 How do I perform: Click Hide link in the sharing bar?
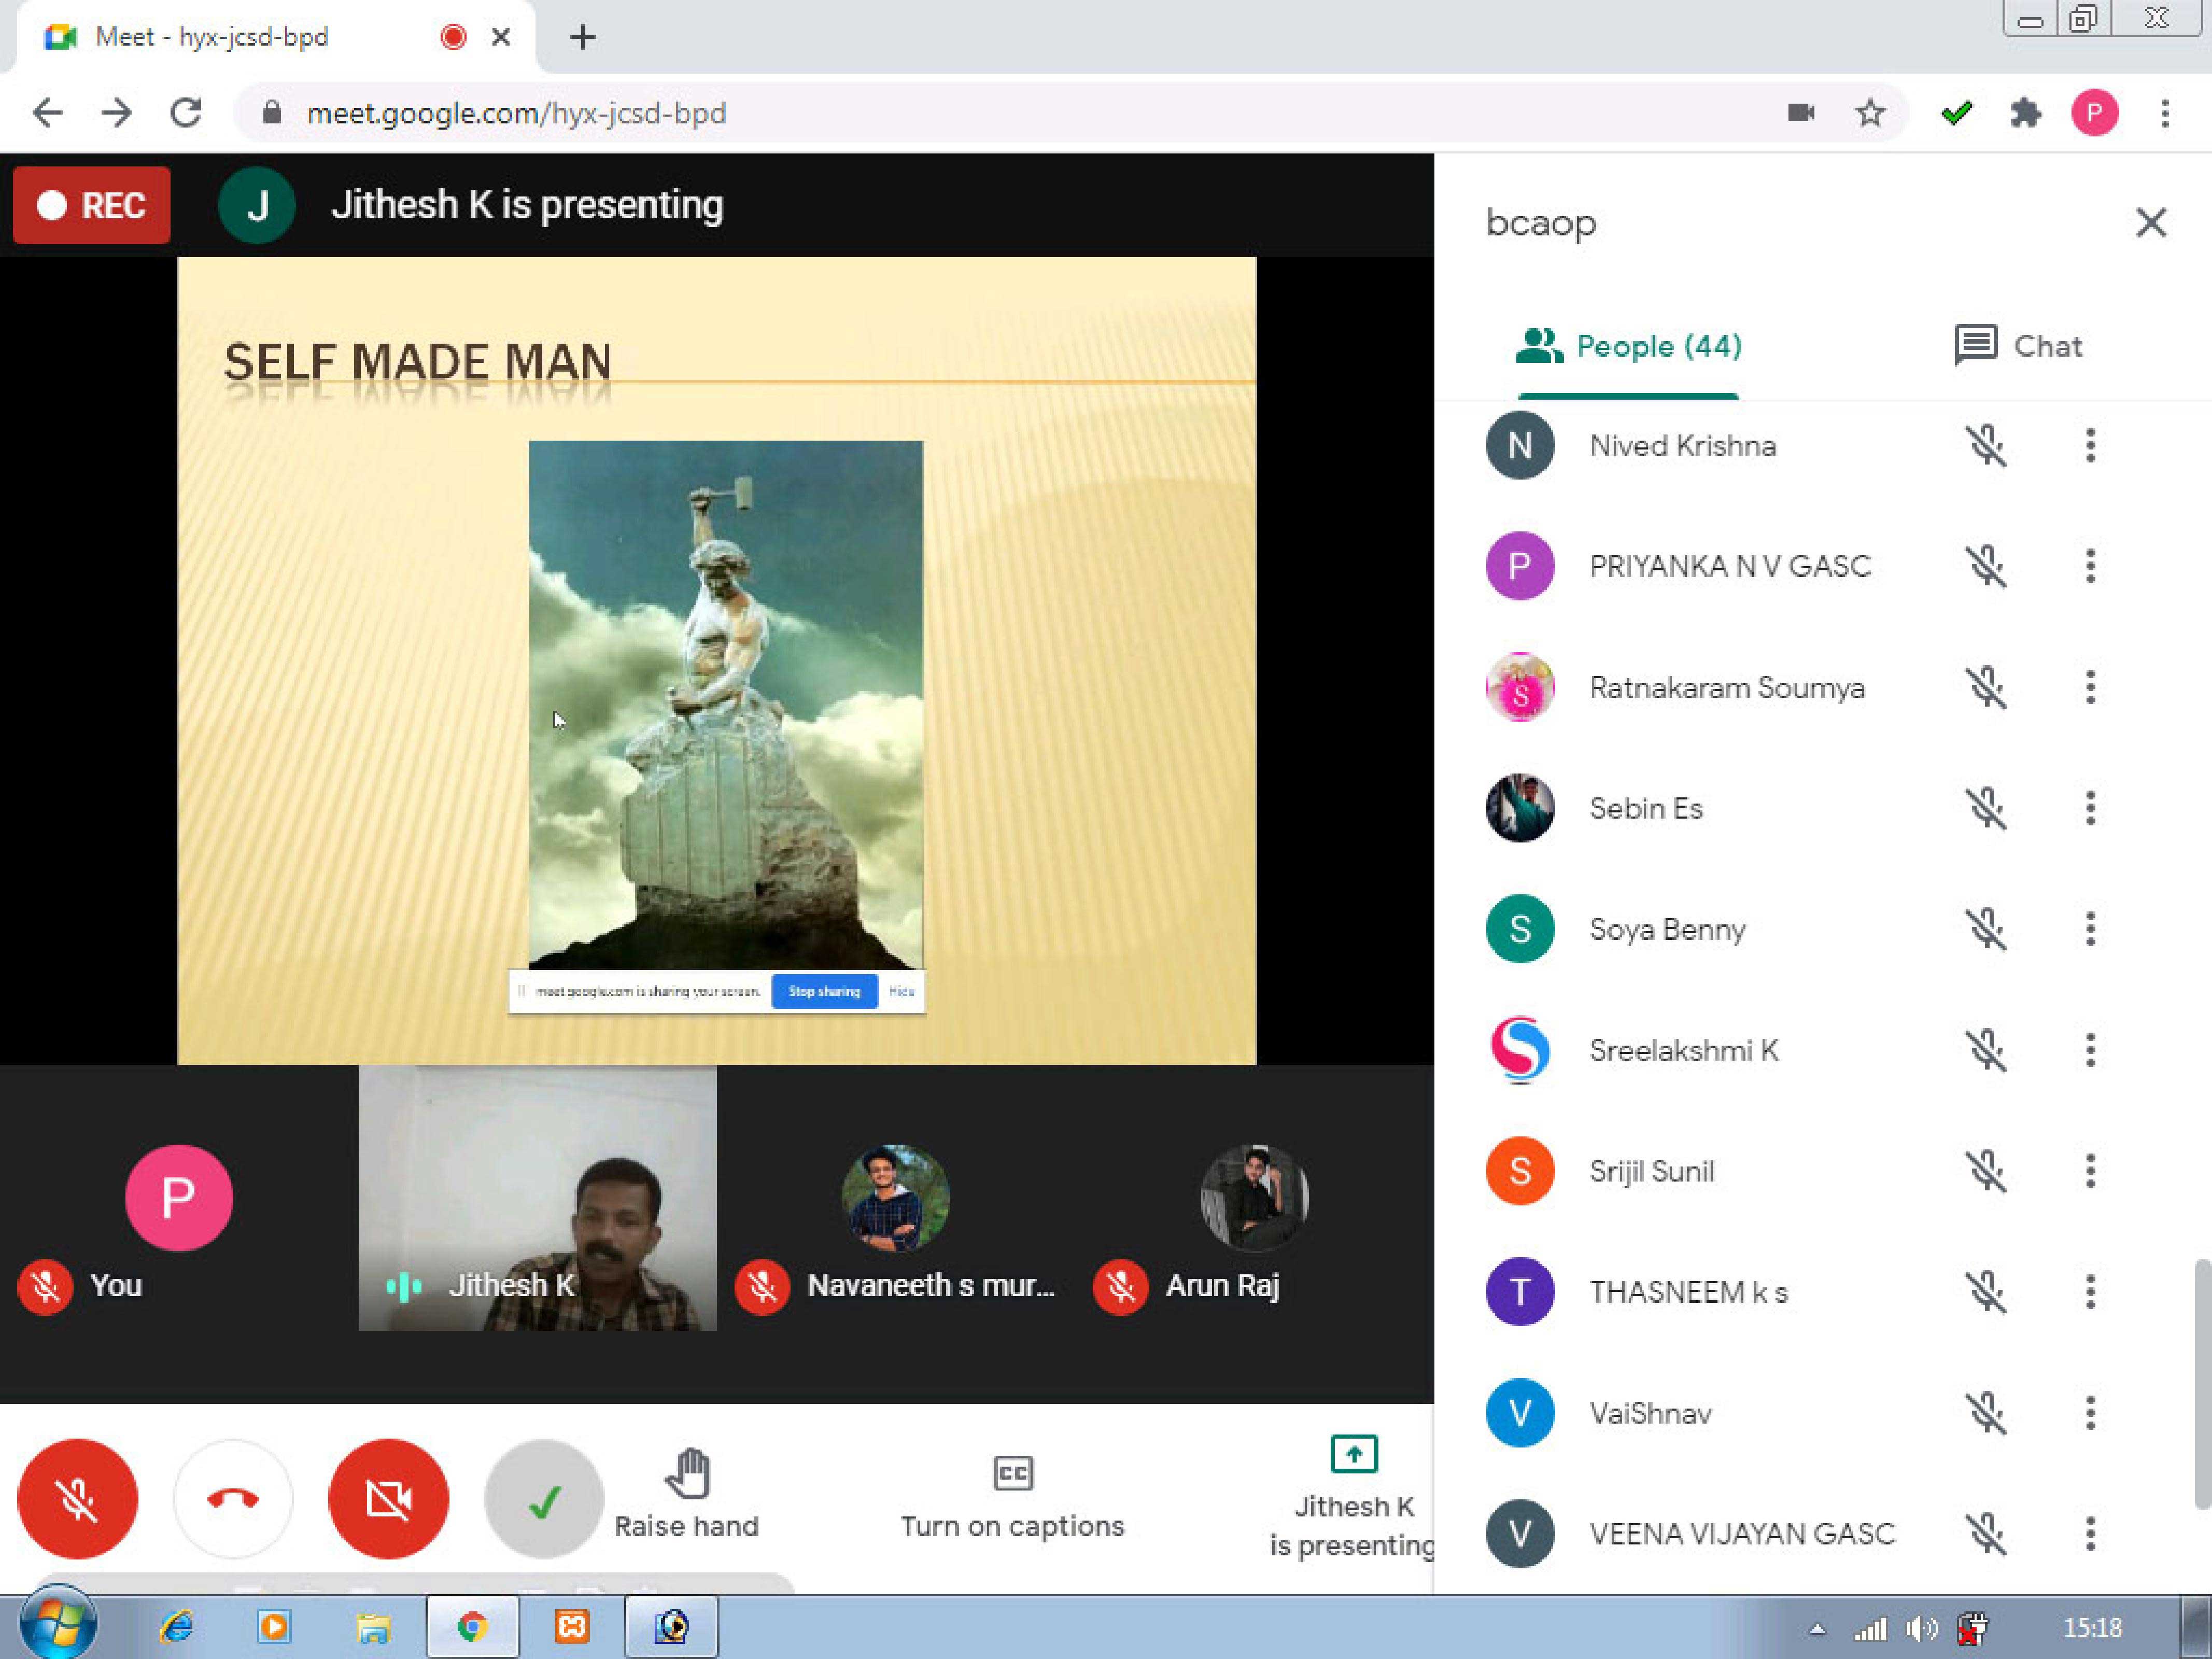[901, 992]
